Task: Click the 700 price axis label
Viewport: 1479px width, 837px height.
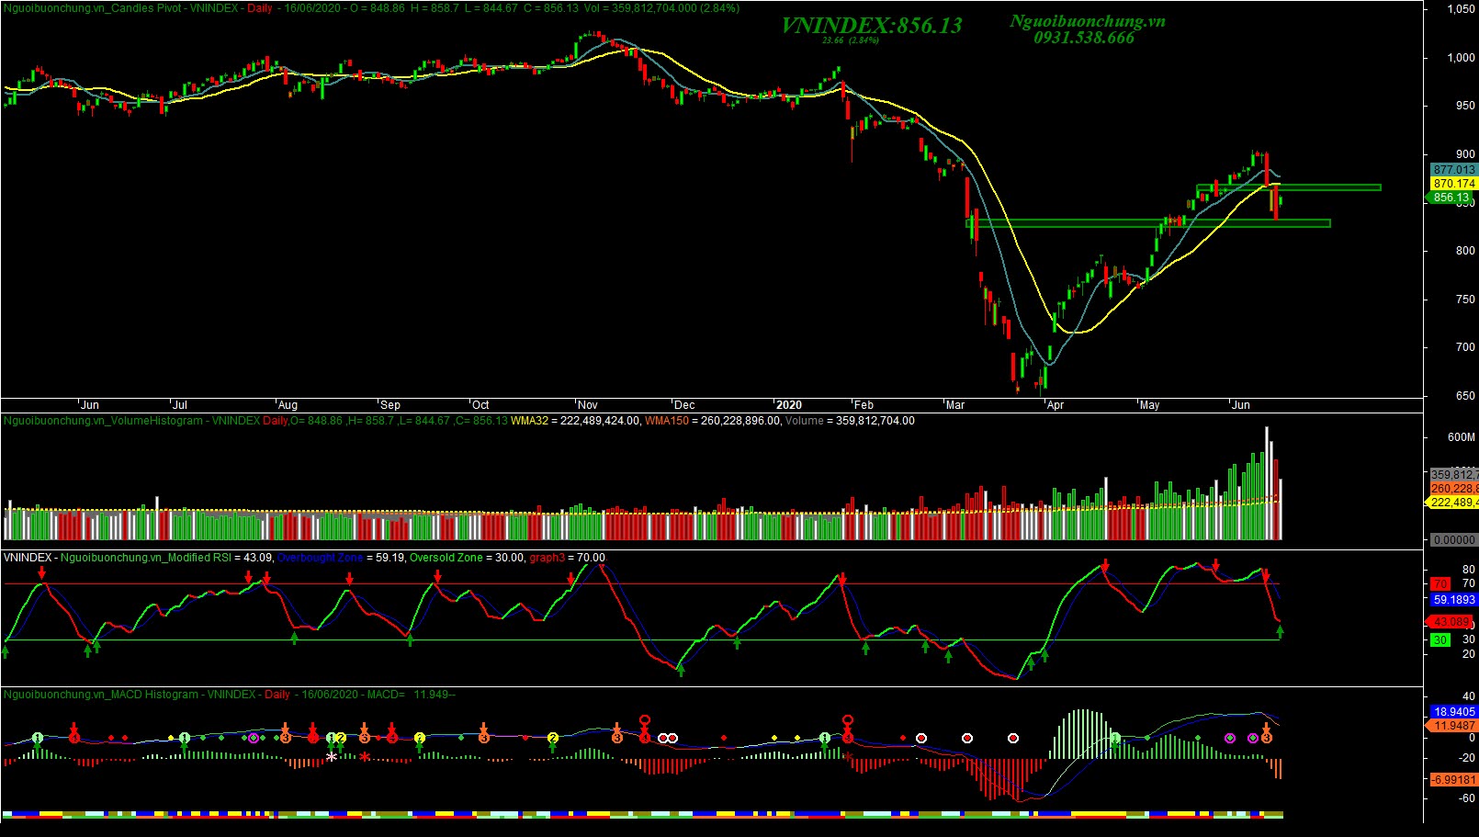Action: pos(1465,347)
